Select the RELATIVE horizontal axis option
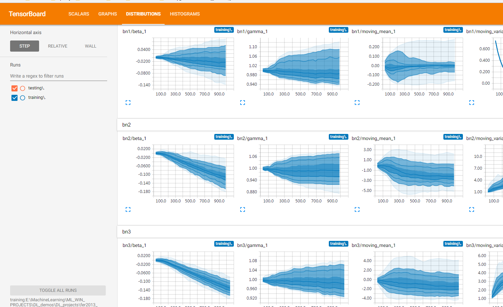 tap(57, 46)
